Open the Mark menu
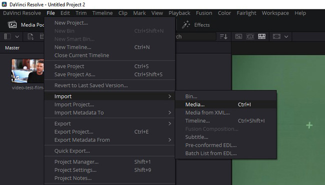This screenshot has width=325, height=185. [139, 13]
